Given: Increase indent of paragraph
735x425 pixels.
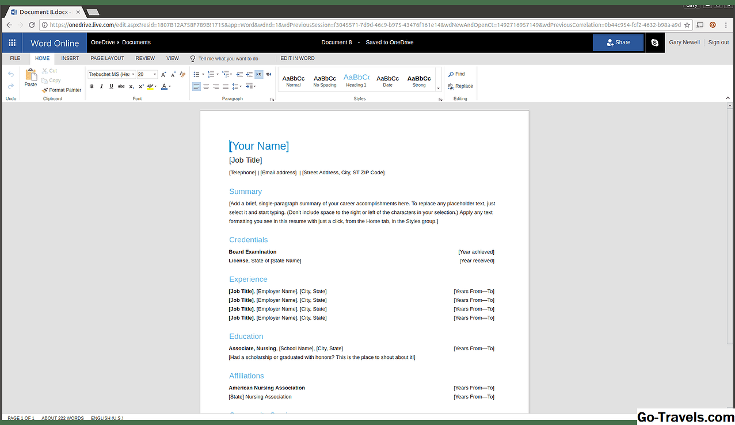Looking at the screenshot, I should click(x=249, y=74).
